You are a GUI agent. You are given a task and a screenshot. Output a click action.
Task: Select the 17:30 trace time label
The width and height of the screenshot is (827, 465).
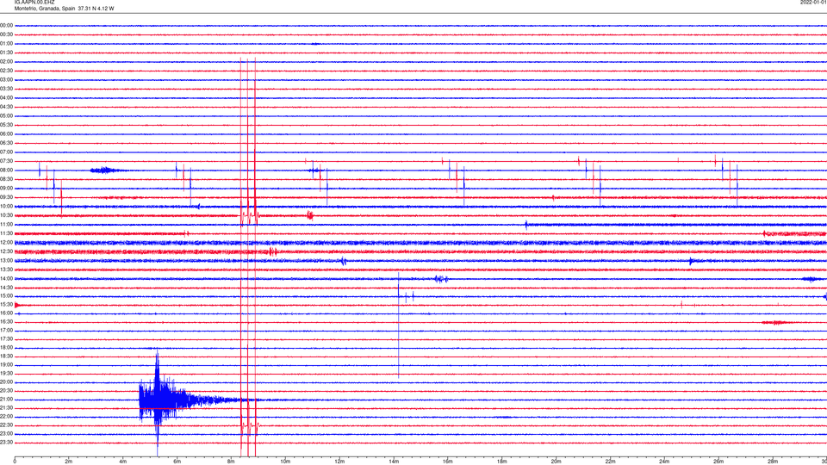click(7, 339)
